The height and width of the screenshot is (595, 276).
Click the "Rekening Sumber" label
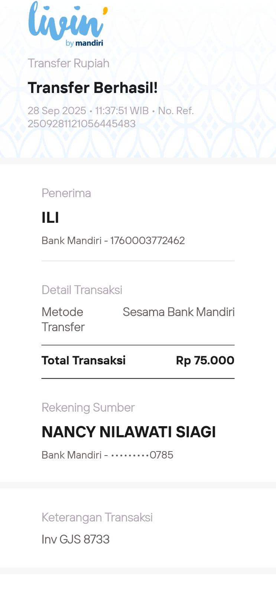pos(88,408)
